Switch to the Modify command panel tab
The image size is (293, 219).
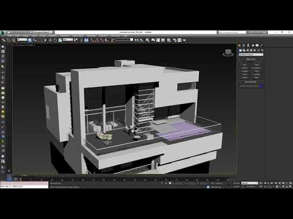[244, 46]
